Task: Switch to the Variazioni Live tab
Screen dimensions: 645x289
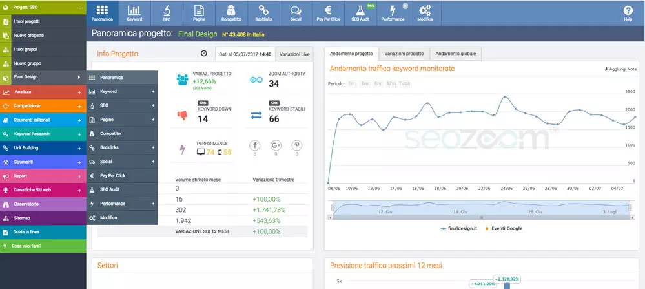Action: pos(294,54)
